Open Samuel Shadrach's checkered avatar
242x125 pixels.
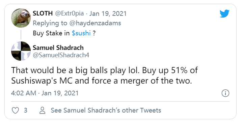[21, 51]
